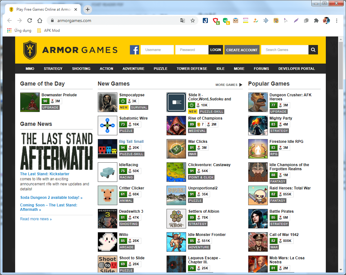Open the Strategy category menu

coord(53,69)
